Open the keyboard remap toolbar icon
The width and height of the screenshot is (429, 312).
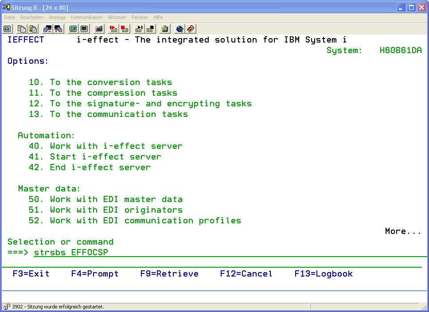click(99, 29)
